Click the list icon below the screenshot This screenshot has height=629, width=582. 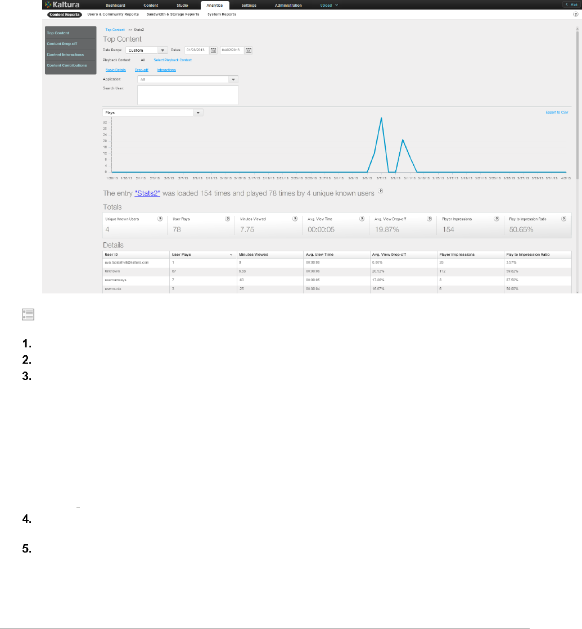click(28, 315)
